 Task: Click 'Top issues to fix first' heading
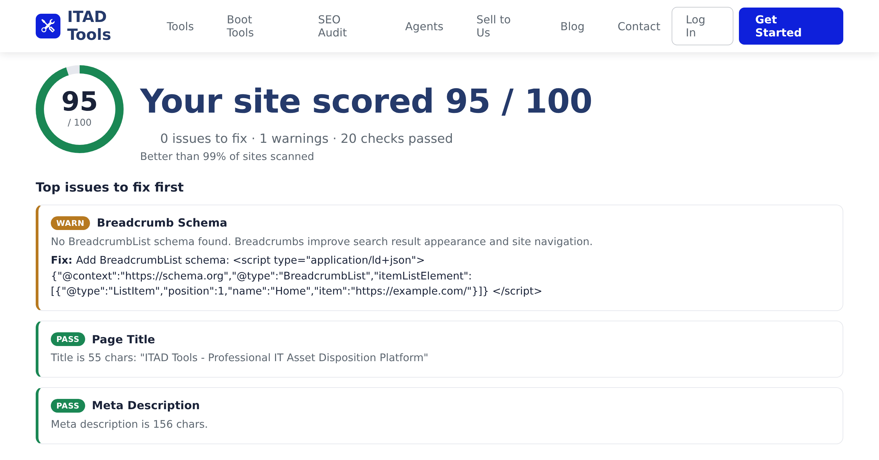pos(110,187)
